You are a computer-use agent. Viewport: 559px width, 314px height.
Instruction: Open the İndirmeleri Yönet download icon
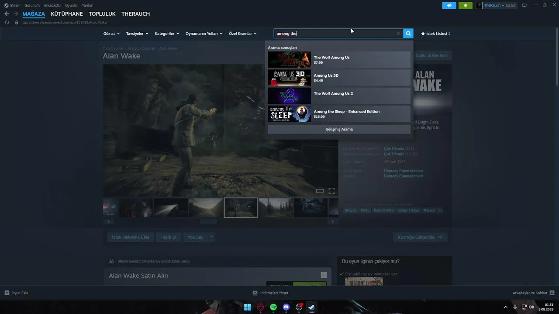[255, 293]
